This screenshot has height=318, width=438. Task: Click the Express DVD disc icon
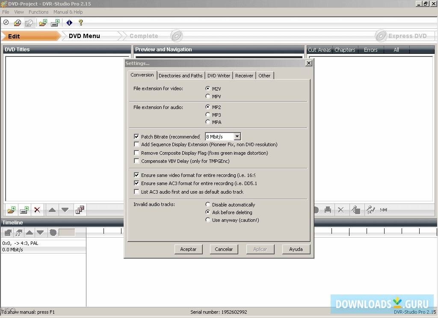[380, 36]
